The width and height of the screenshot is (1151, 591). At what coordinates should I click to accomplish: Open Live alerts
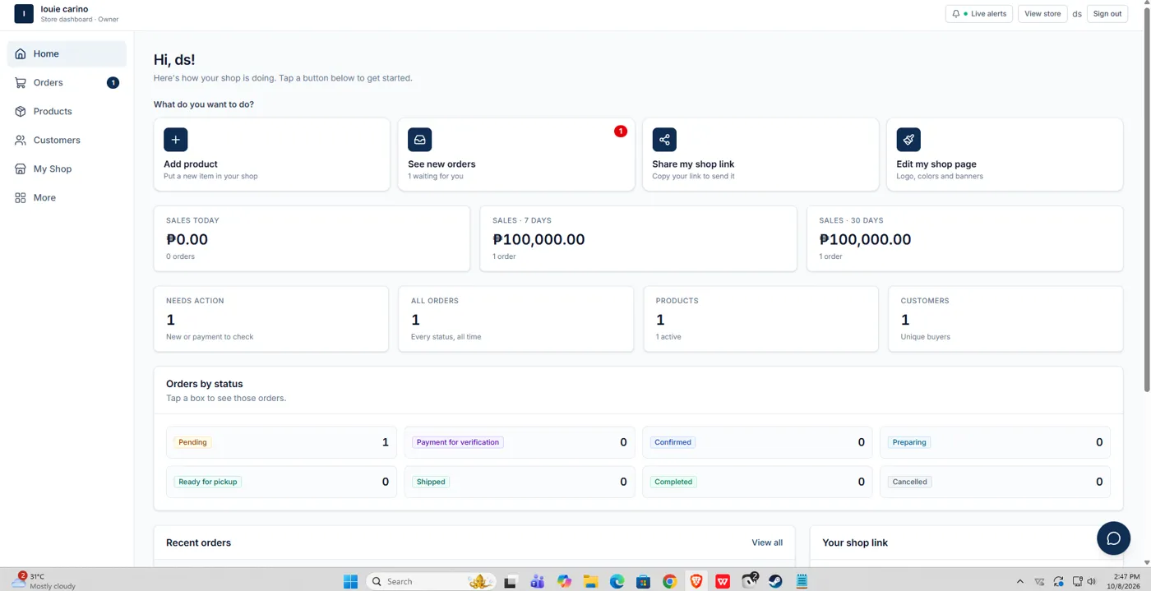click(x=979, y=14)
